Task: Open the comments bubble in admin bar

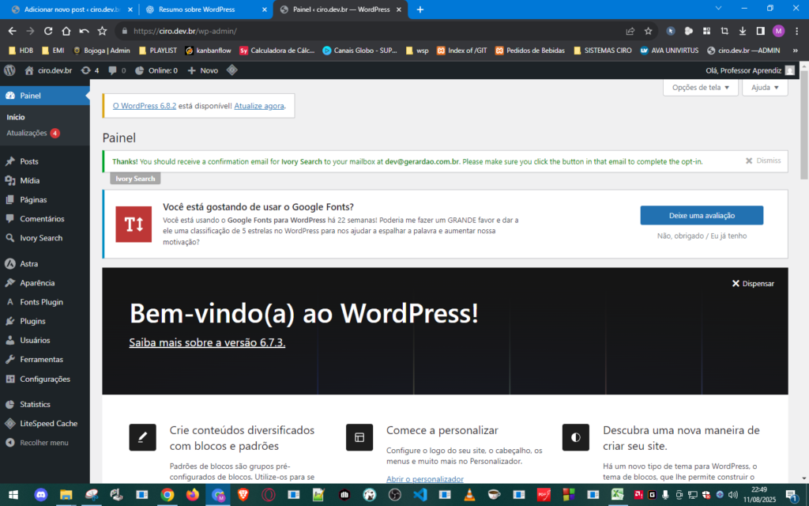Action: pyautogui.click(x=116, y=70)
